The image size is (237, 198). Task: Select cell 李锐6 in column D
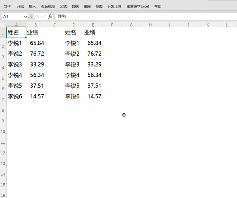74,96
